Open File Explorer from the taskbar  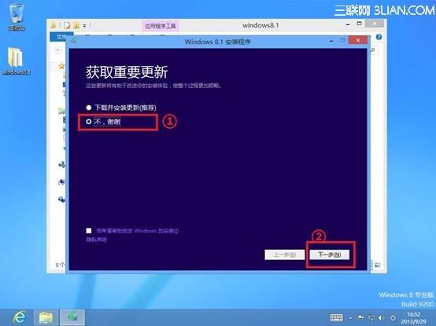pyautogui.click(x=46, y=317)
